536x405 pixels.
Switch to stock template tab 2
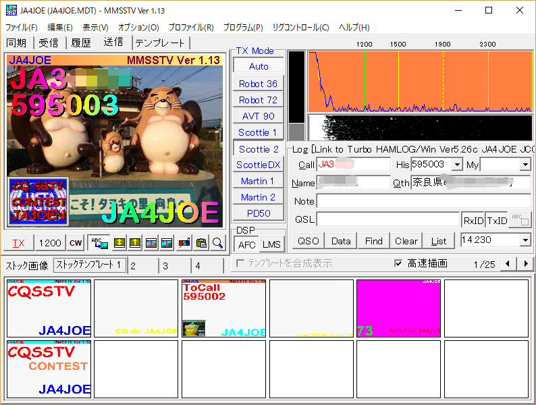pyautogui.click(x=143, y=265)
